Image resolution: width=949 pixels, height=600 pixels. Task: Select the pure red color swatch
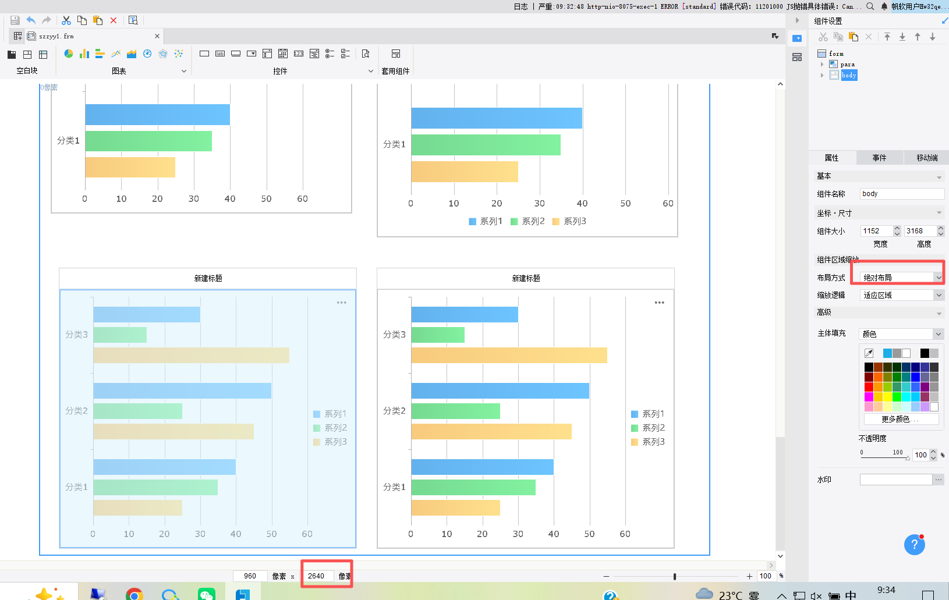tap(869, 387)
